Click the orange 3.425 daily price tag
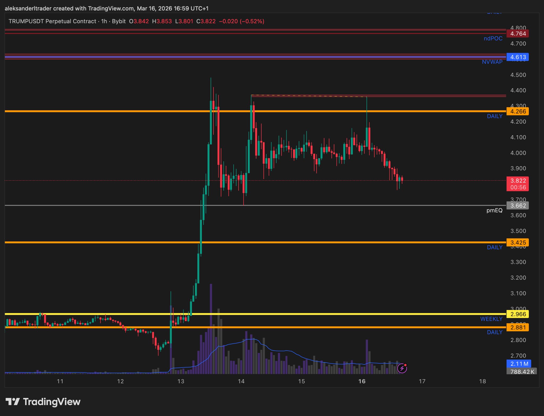 (518, 242)
